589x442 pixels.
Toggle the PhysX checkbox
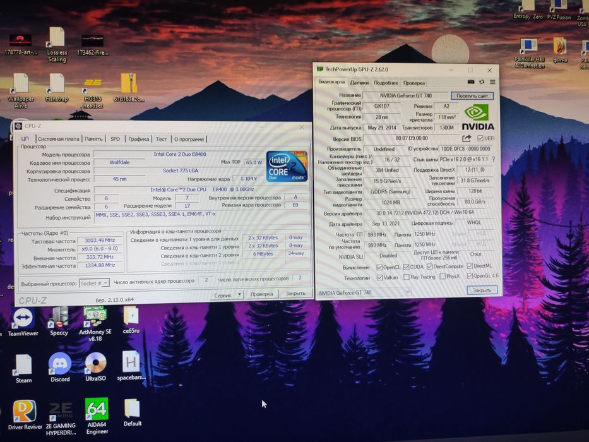[443, 277]
